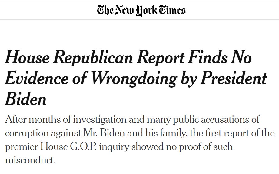Click the word "House" starting the headline
The width and height of the screenshot is (279, 174).
(27, 57)
